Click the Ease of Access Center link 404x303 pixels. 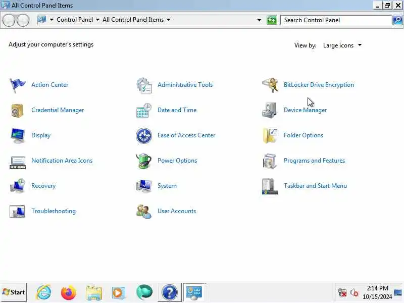pyautogui.click(x=186, y=135)
